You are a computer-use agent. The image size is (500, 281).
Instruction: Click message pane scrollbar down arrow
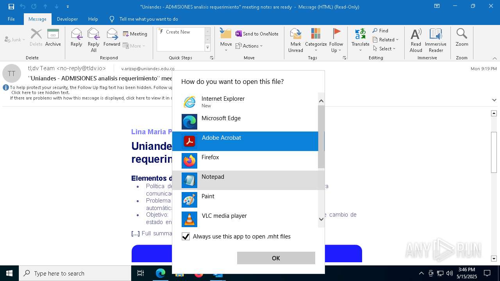click(x=494, y=258)
